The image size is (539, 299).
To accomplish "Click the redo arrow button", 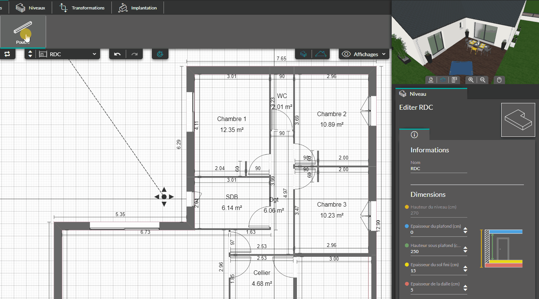I will point(134,54).
